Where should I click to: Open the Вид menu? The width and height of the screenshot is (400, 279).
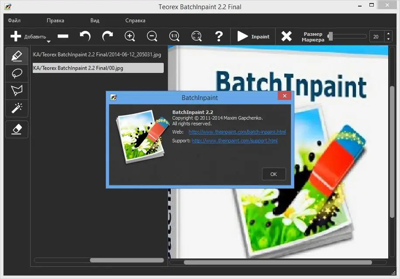point(95,21)
